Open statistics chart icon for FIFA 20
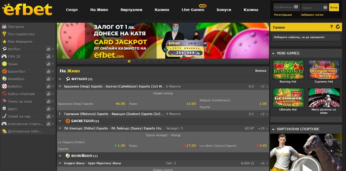The width and height of the screenshot is (346, 171). coord(48,57)
